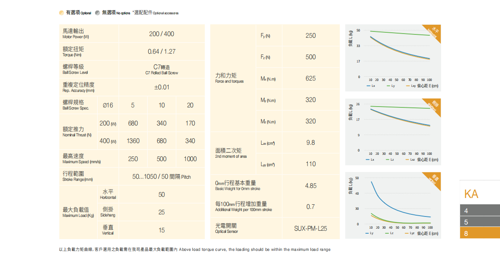The image size is (500, 258).
Task: Select the KA series tab
Action: [x=471, y=194]
